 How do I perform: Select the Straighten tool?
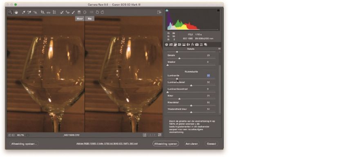click(x=48, y=12)
